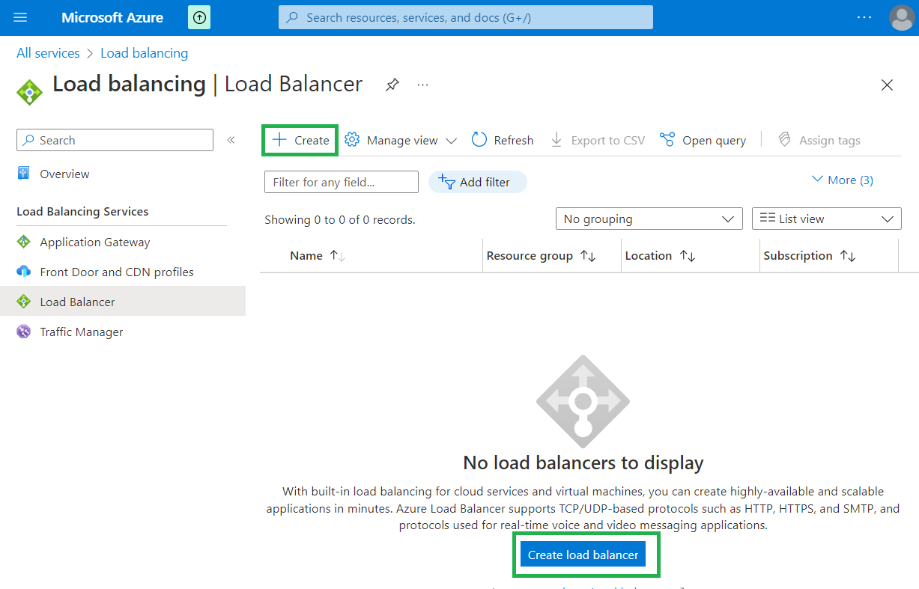
Task: Click Open query in toolbar
Action: pyautogui.click(x=703, y=140)
